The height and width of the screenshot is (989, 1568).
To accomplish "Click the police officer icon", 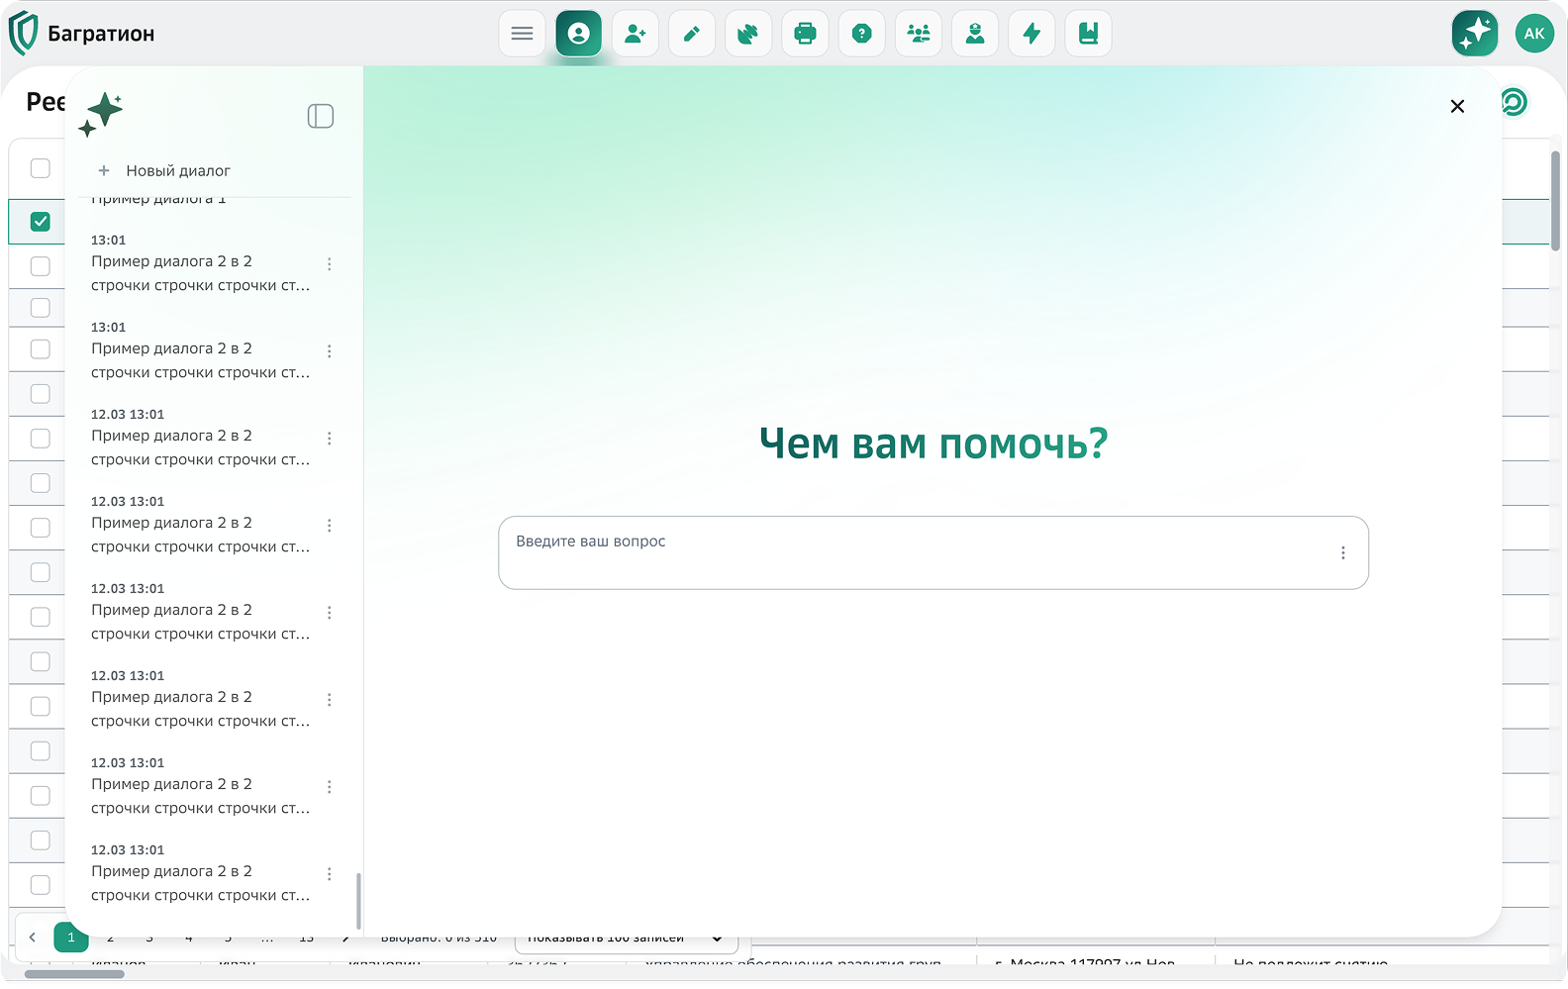I will (x=975, y=34).
